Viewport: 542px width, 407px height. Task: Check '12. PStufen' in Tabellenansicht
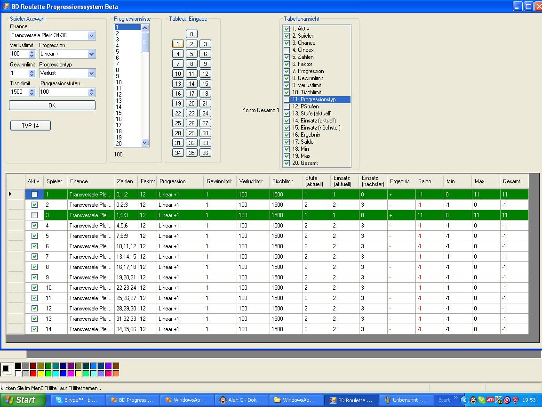point(287,106)
